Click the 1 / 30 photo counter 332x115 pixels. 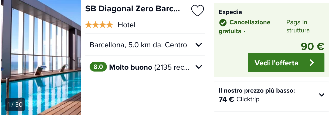(x=15, y=104)
